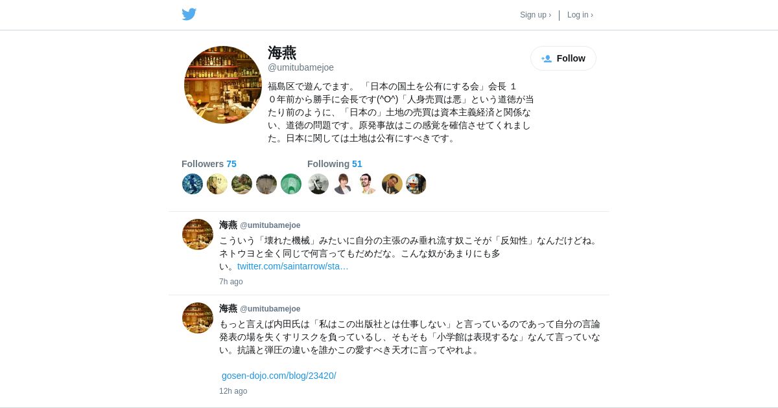The image size is (778, 408).
Task: Click the 12h ago timestamp
Action: click(233, 391)
